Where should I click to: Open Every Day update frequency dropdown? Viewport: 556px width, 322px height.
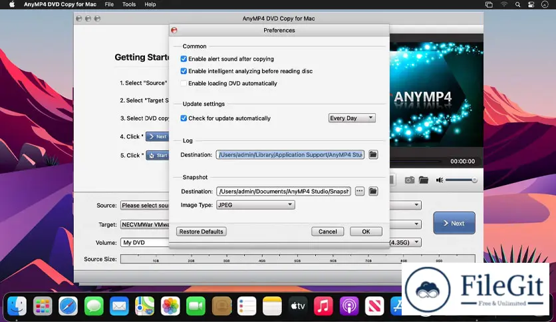352,118
